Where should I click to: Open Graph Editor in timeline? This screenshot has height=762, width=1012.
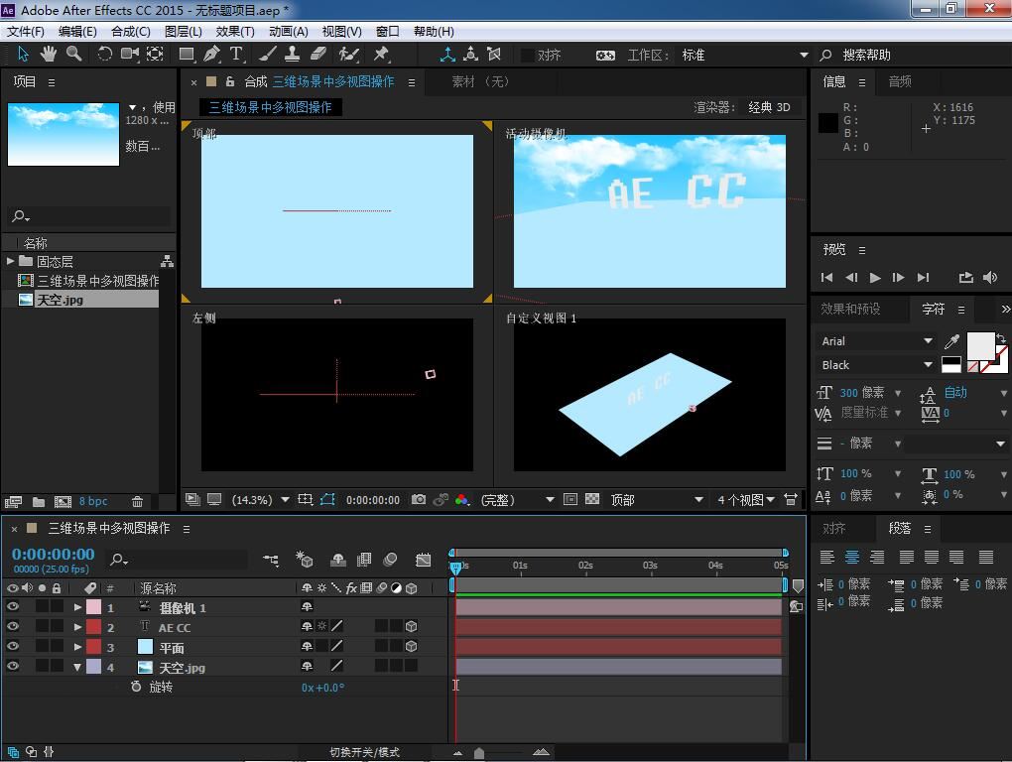click(424, 560)
